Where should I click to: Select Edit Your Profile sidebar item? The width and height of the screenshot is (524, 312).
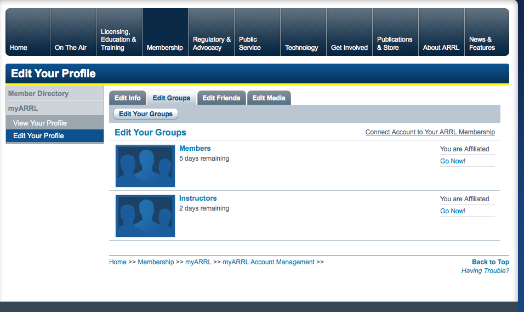(x=55, y=136)
